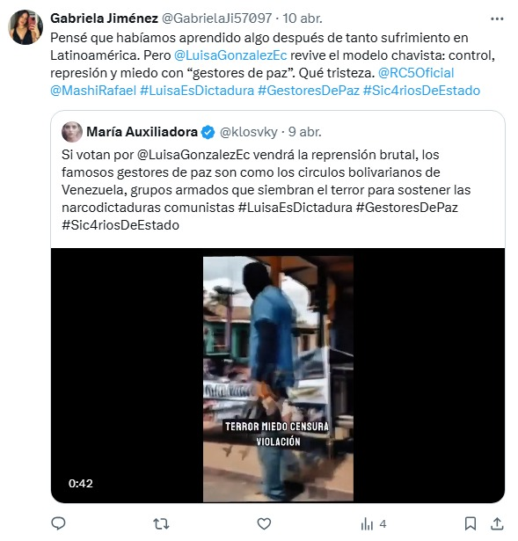Open the @RC5Oficial mention
518x541 pixels.
416,73
